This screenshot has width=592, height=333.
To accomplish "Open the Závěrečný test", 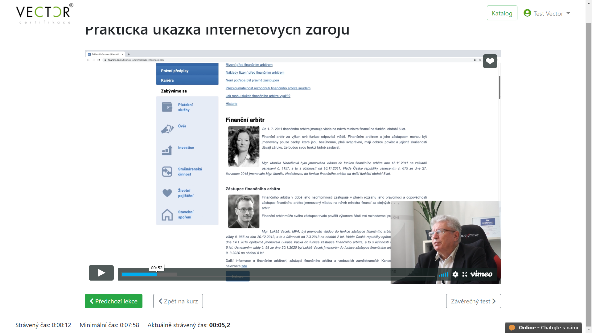I will (473, 301).
